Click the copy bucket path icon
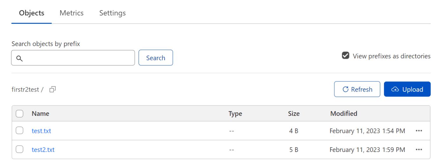444x164 pixels. (53, 90)
